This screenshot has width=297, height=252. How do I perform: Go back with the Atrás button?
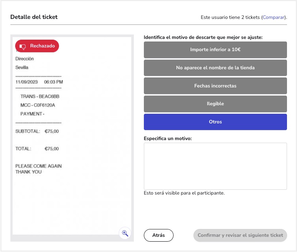(159, 235)
